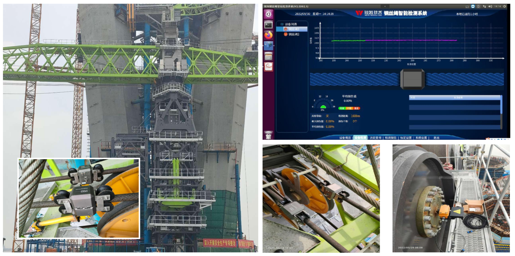Viewport: 515px width, 256px height.
Task: Open the 标定设置 calibration tab
Action: click(x=406, y=138)
